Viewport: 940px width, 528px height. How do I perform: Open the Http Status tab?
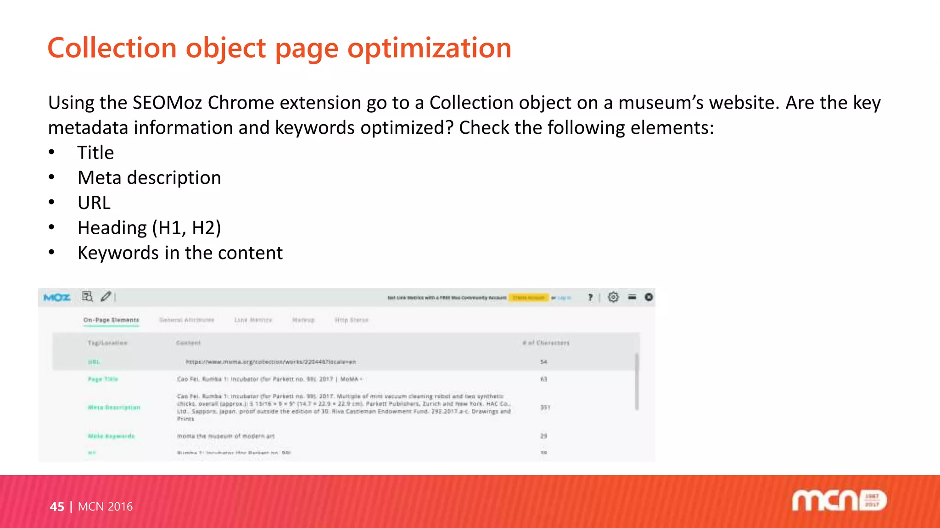point(352,320)
